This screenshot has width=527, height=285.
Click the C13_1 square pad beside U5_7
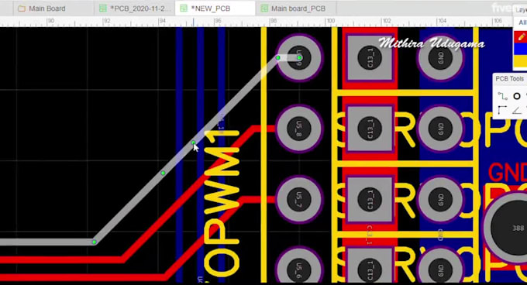(370, 200)
